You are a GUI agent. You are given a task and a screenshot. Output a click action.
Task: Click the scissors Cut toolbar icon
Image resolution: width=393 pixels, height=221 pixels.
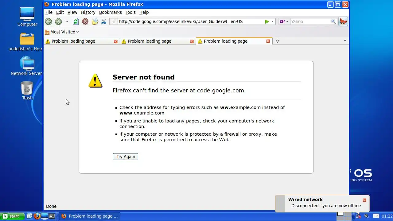pos(104,21)
